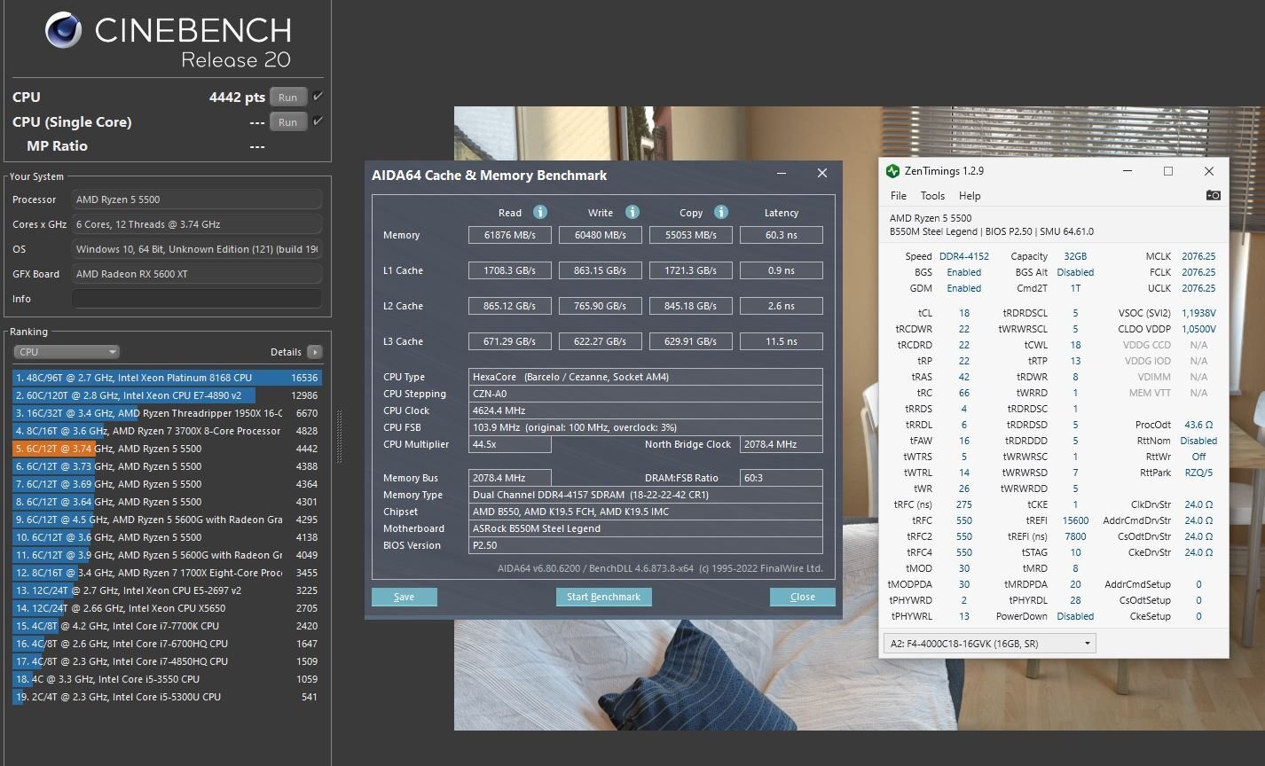Viewport: 1265px width, 766px height.
Task: Run the CPU Single Core benchmark
Action: pyautogui.click(x=288, y=122)
